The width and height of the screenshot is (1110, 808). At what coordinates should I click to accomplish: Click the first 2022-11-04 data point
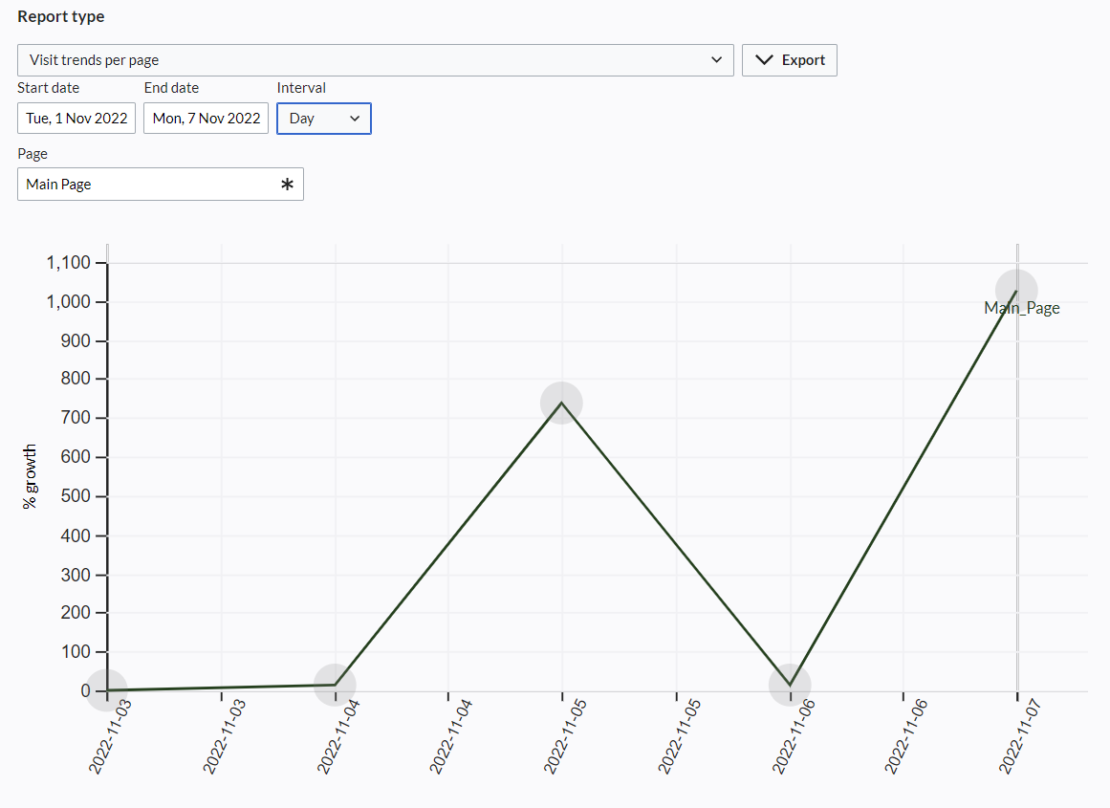coord(334,685)
